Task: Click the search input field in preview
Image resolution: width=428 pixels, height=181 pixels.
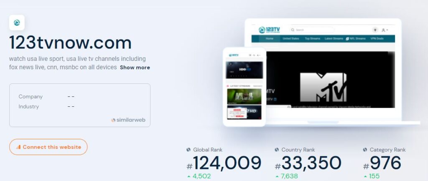Action: (313, 30)
